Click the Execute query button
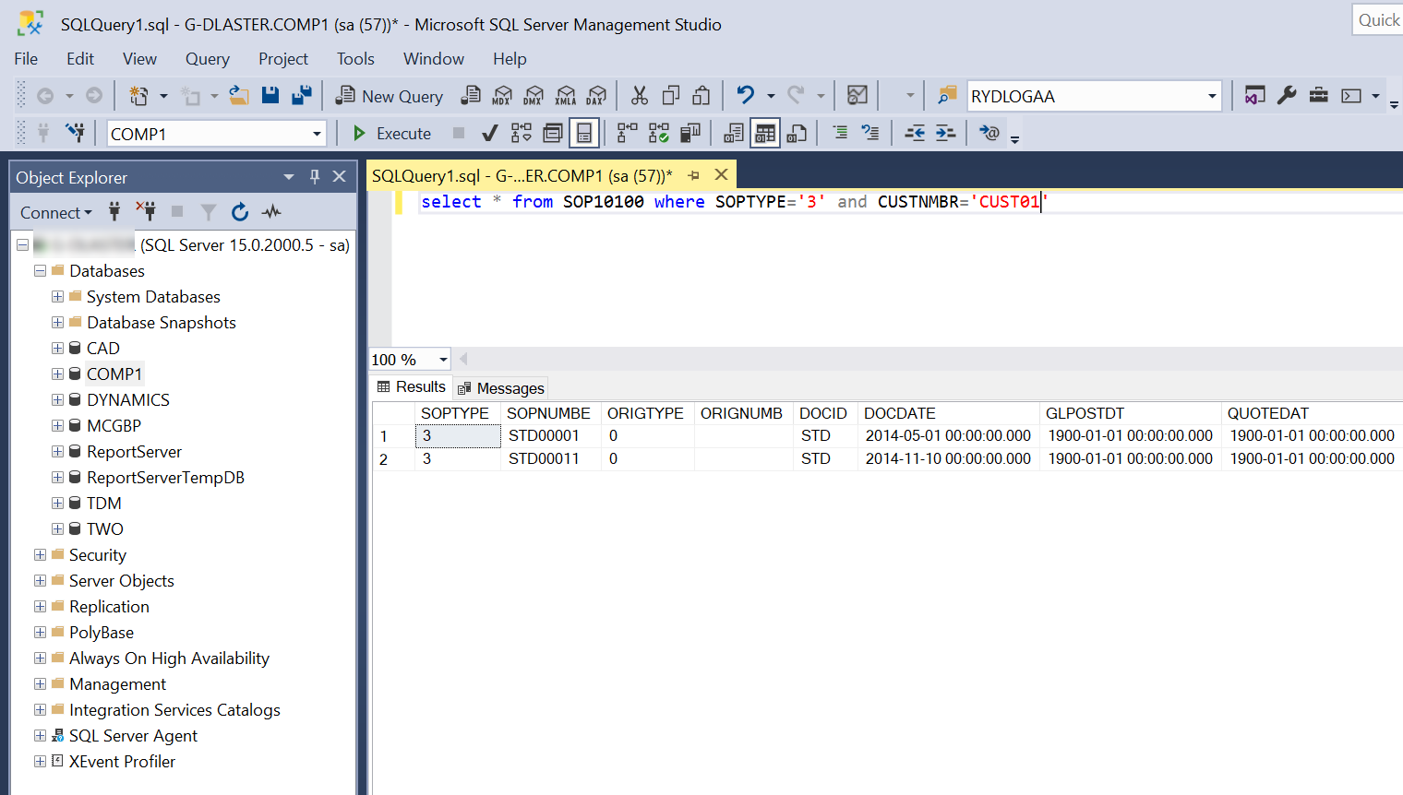Image resolution: width=1403 pixels, height=795 pixels. point(392,134)
